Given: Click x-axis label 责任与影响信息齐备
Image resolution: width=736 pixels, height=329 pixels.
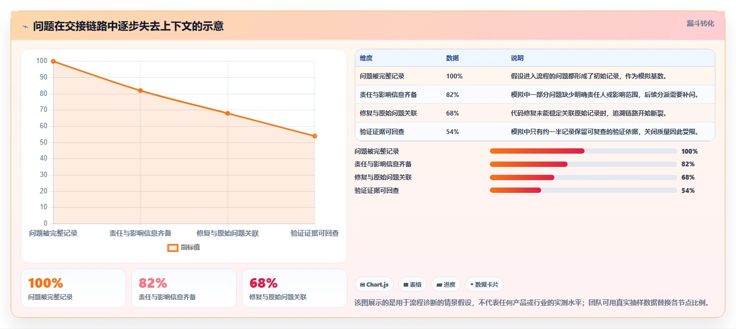Looking at the screenshot, I should point(140,233).
